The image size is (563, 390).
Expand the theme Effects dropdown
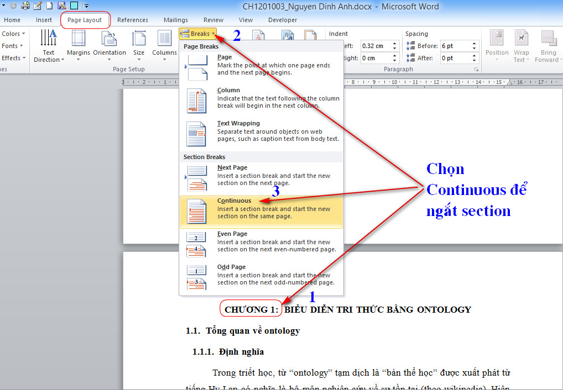coord(13,58)
